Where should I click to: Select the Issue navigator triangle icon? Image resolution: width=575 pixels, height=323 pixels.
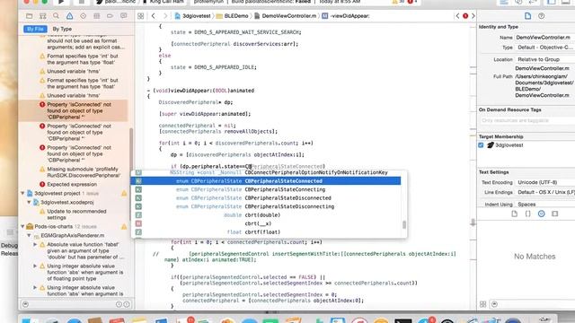point(70,16)
